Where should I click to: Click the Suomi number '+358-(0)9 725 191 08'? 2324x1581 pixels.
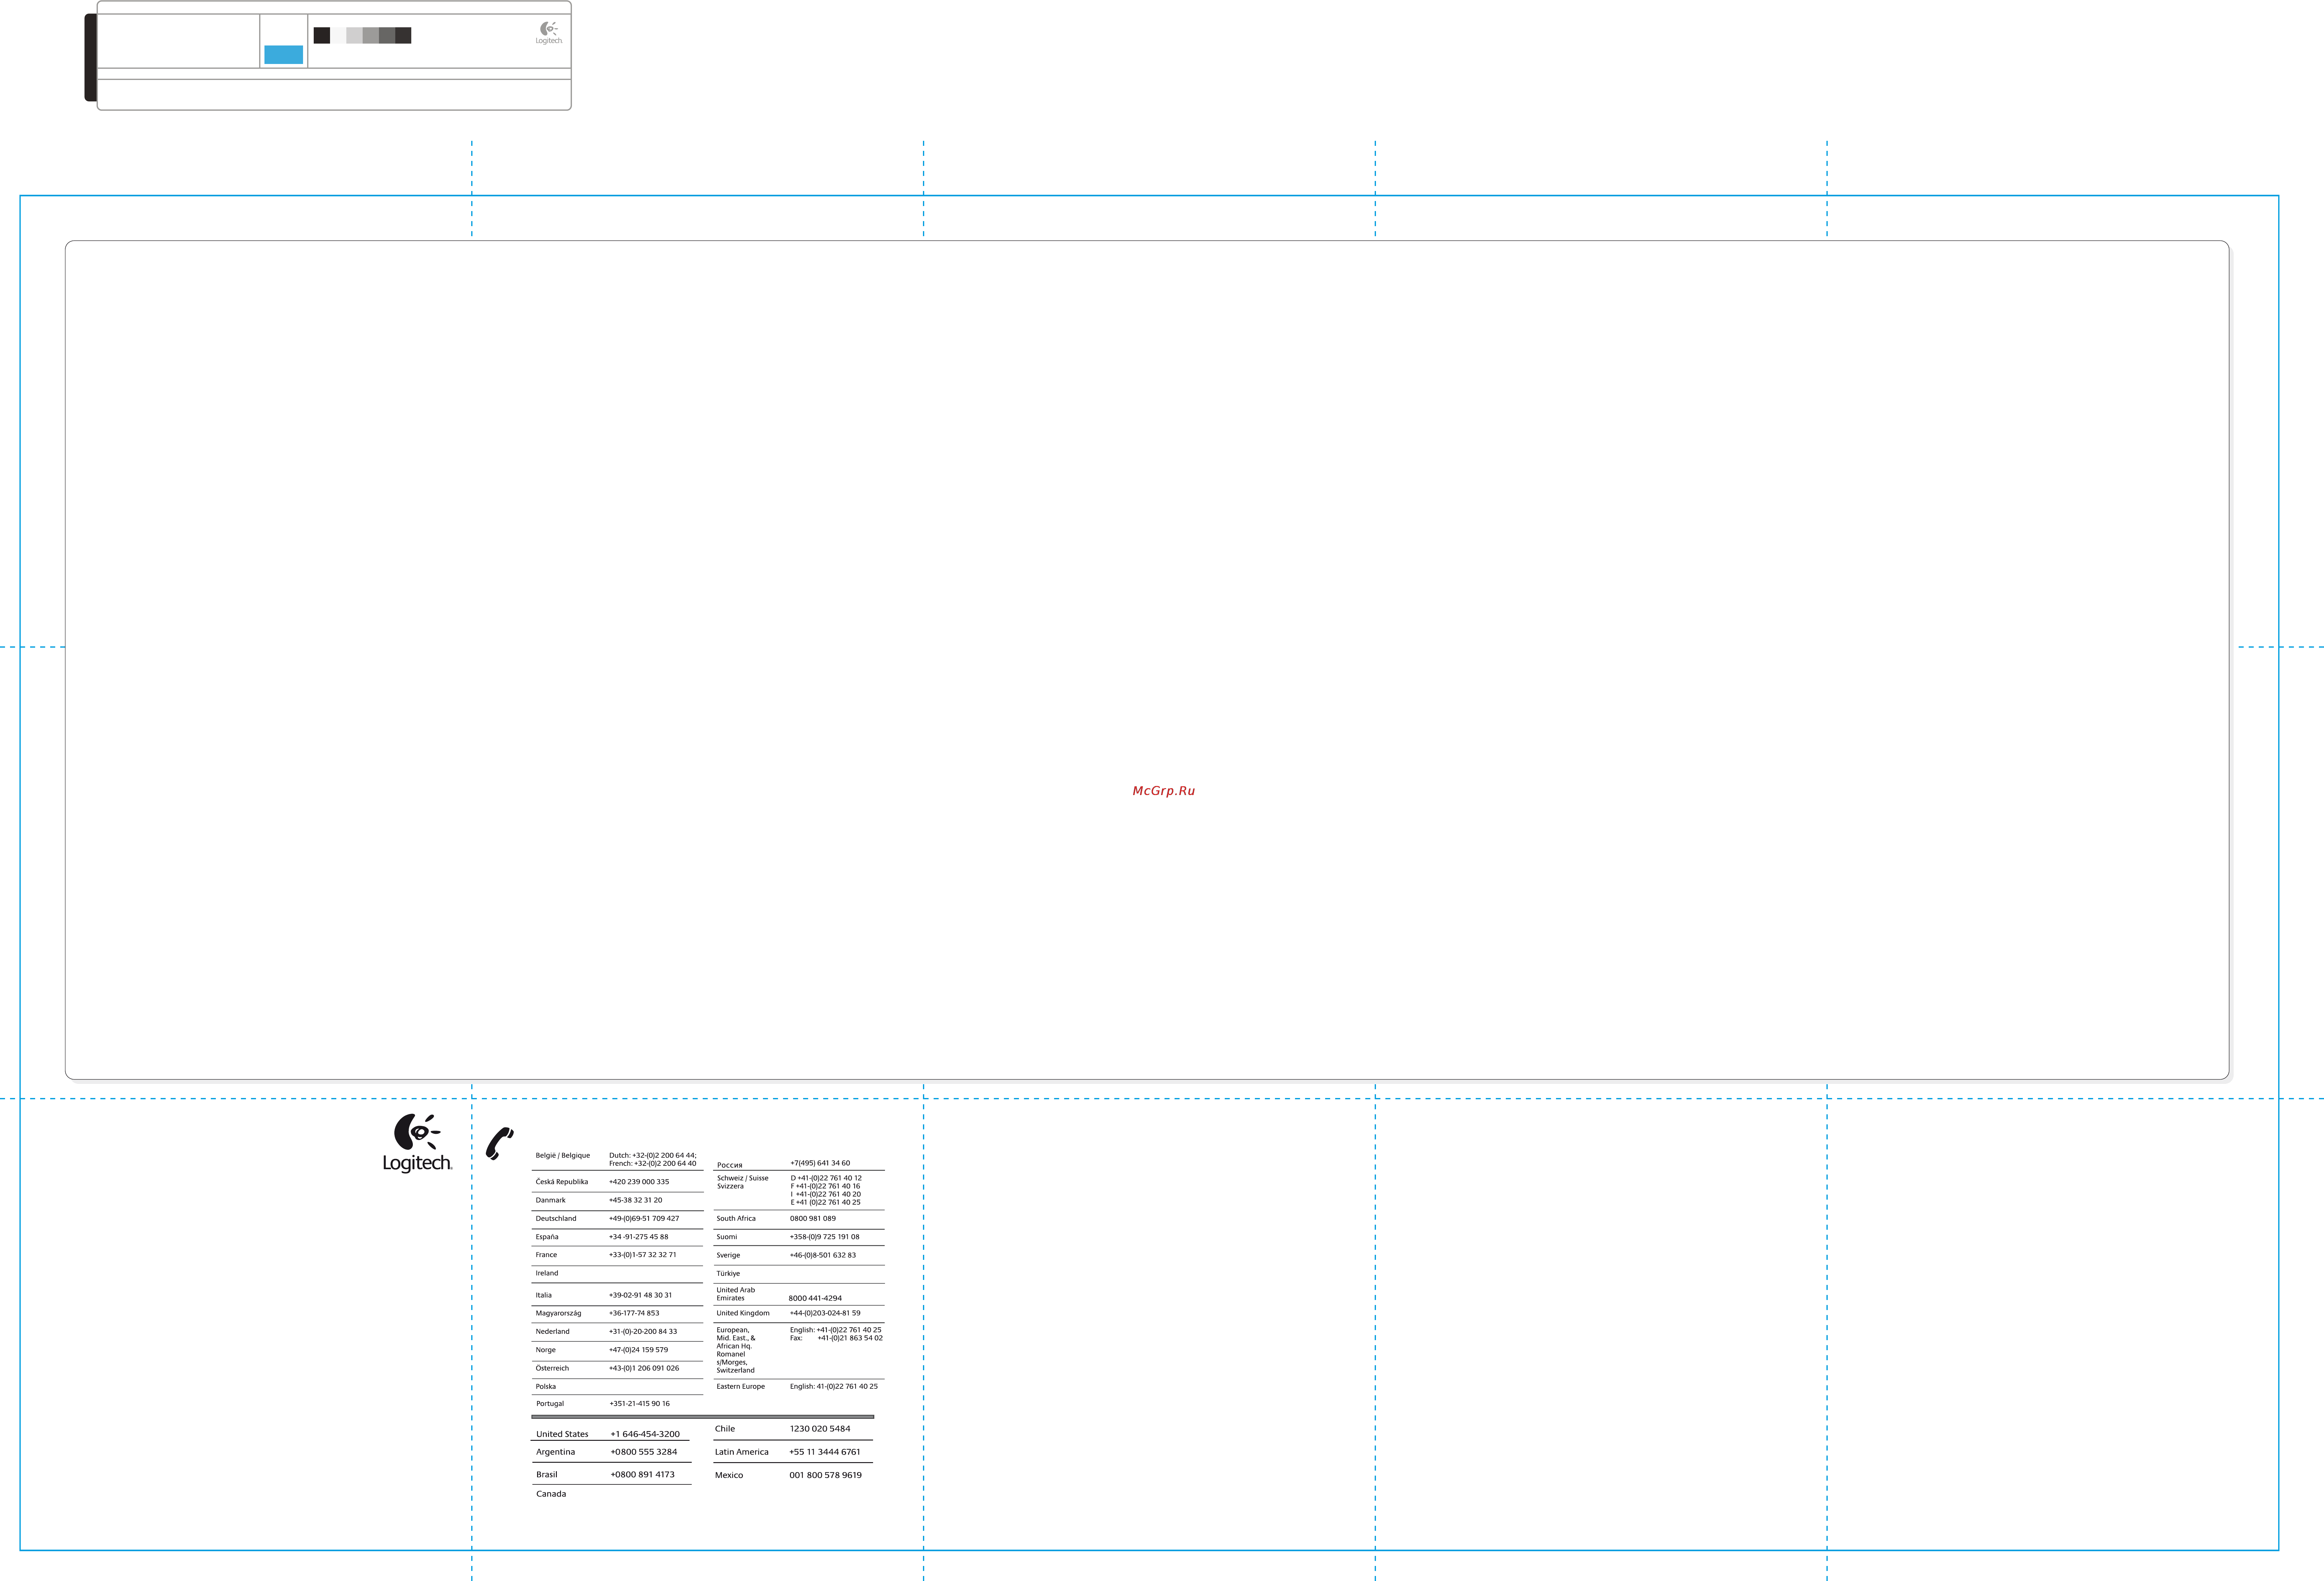[x=825, y=1237]
